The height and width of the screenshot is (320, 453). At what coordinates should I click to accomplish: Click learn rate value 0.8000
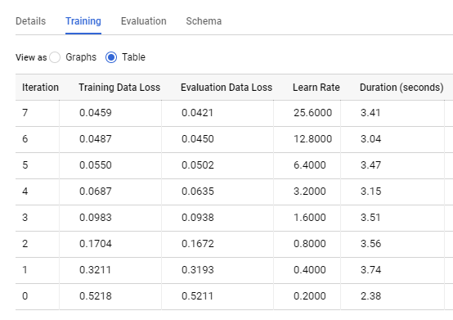(310, 244)
